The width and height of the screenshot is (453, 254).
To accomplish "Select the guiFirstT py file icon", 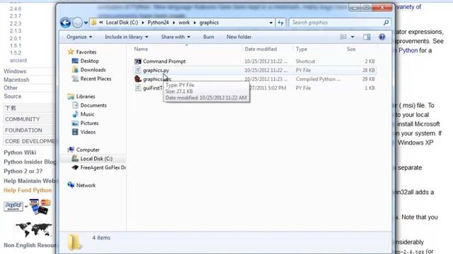I will (138, 87).
